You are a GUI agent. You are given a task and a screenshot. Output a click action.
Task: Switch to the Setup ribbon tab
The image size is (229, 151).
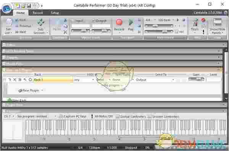pos(55,13)
